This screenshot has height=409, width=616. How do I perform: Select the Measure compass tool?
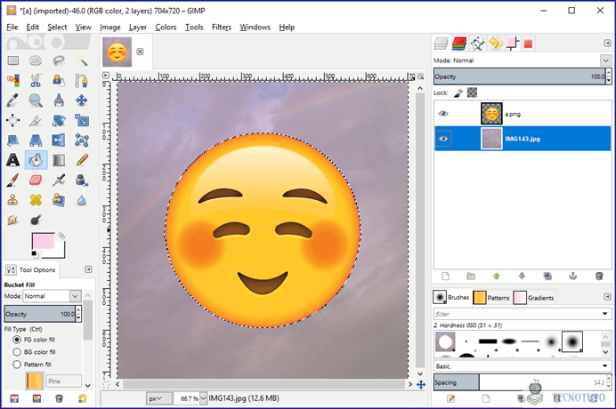tap(59, 100)
